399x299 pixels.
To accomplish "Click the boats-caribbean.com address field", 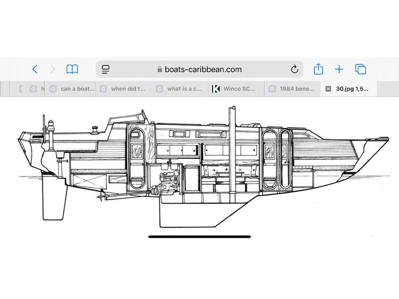I will point(199,69).
